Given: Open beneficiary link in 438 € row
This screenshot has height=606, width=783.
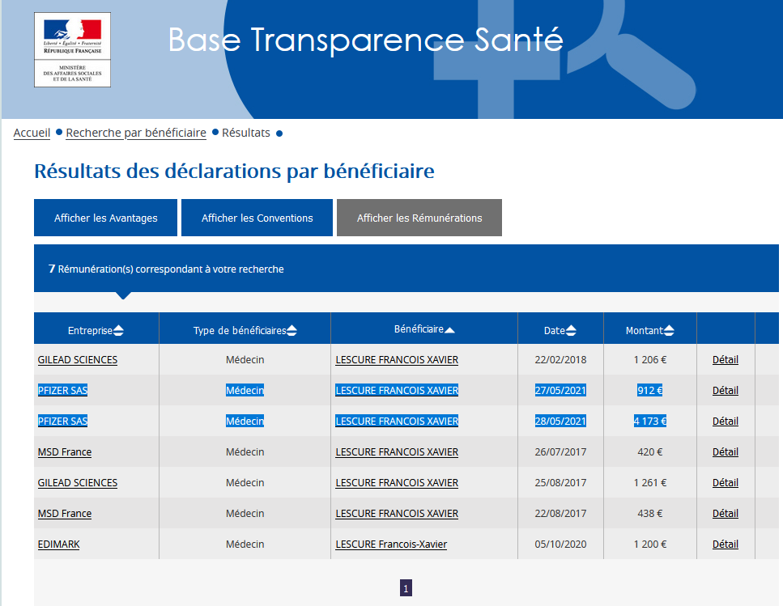Looking at the screenshot, I should point(397,514).
